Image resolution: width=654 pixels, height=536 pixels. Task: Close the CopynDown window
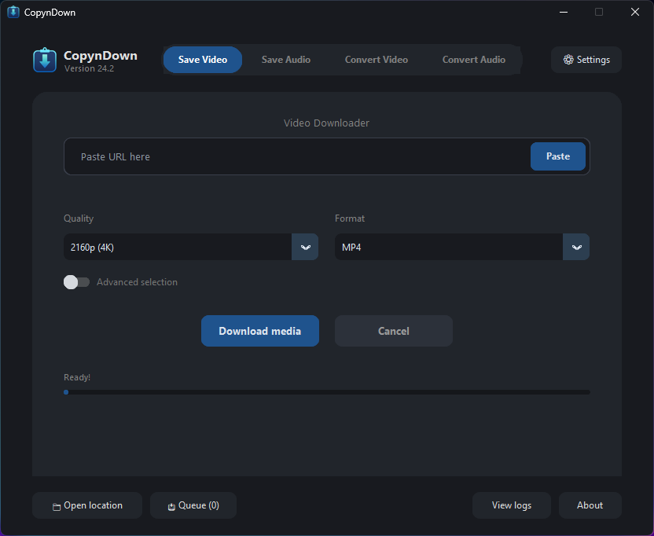[x=635, y=12]
